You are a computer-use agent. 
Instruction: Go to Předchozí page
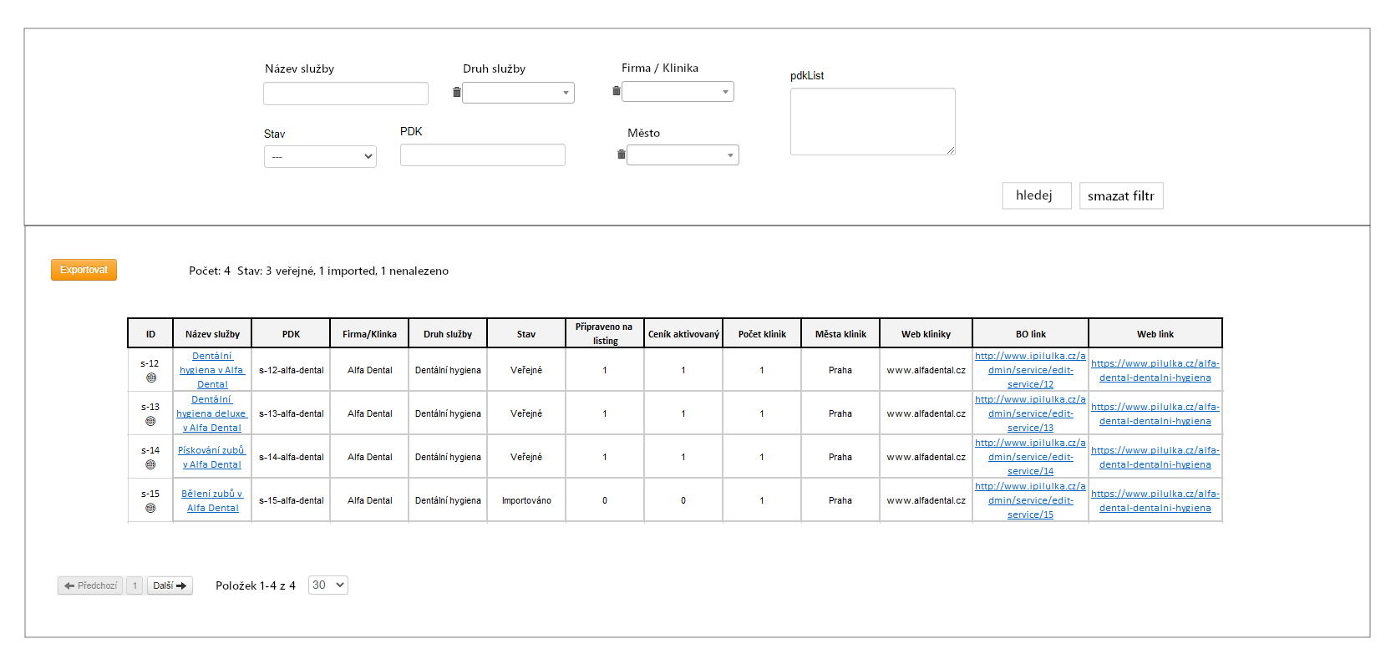click(90, 585)
